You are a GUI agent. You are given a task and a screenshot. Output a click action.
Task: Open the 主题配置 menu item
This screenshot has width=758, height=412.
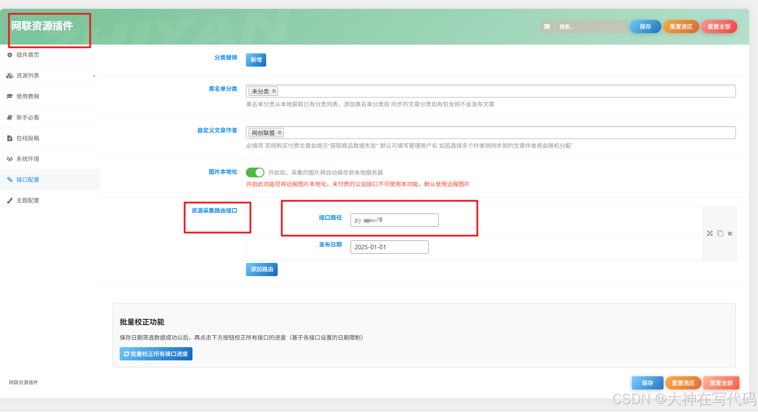pyautogui.click(x=49, y=200)
